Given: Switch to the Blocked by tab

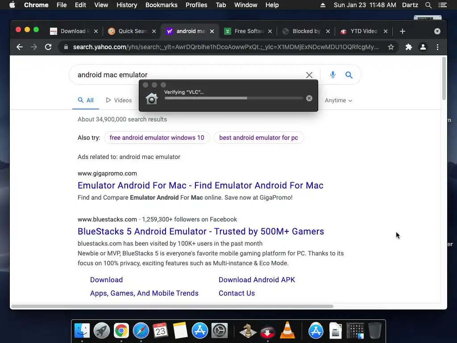Looking at the screenshot, I should coord(305,31).
